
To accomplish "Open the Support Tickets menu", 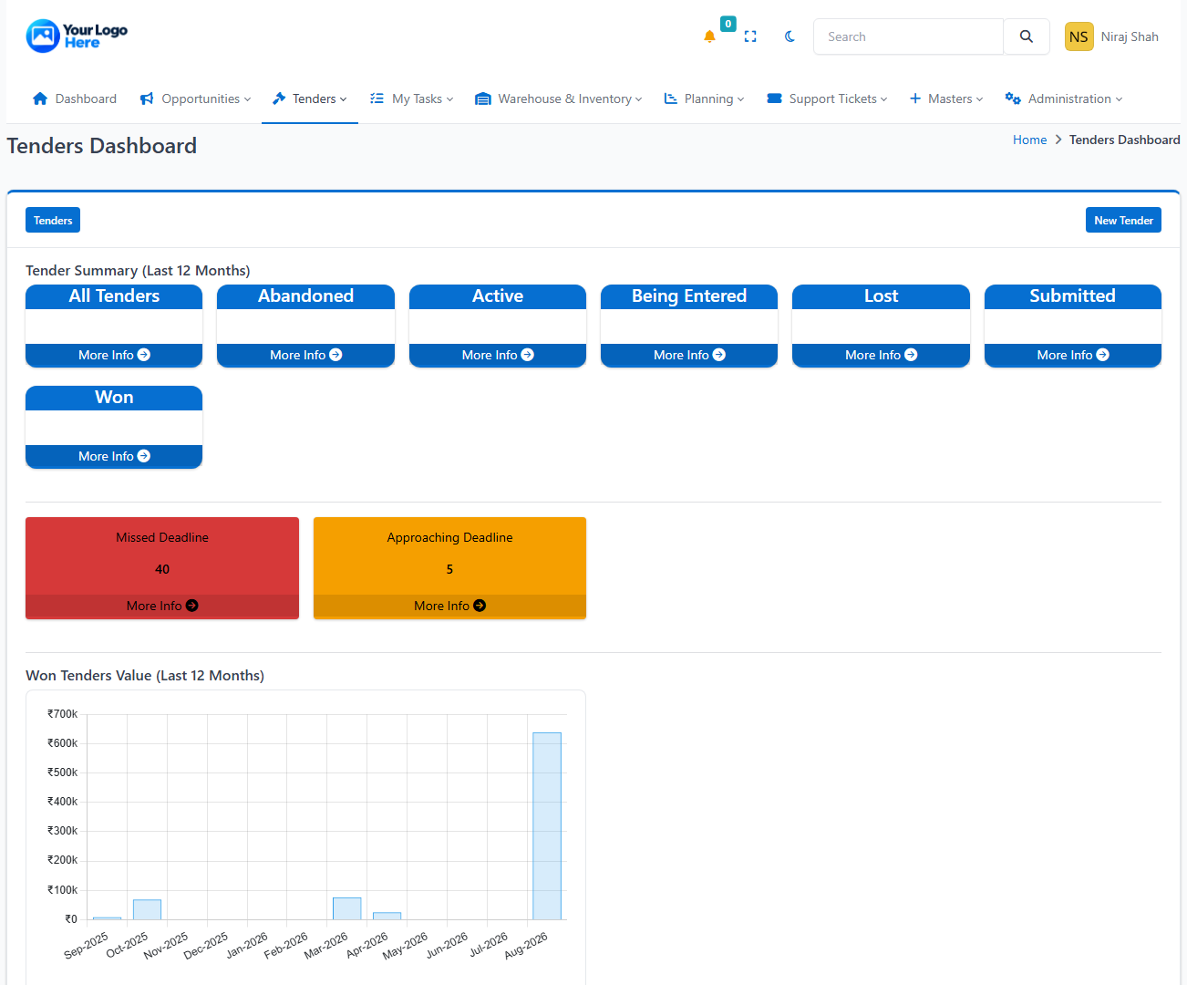I will [x=827, y=98].
